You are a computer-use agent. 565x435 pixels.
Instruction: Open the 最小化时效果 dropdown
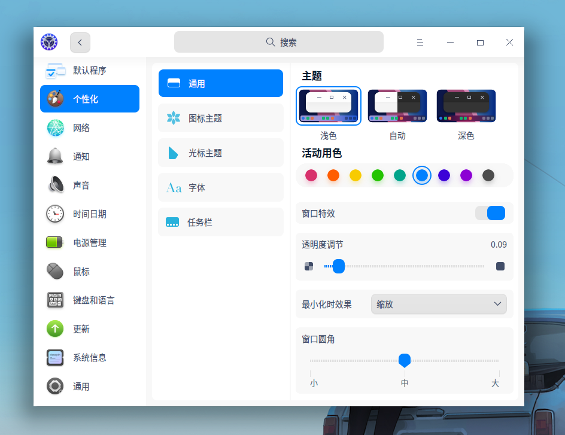pos(439,304)
